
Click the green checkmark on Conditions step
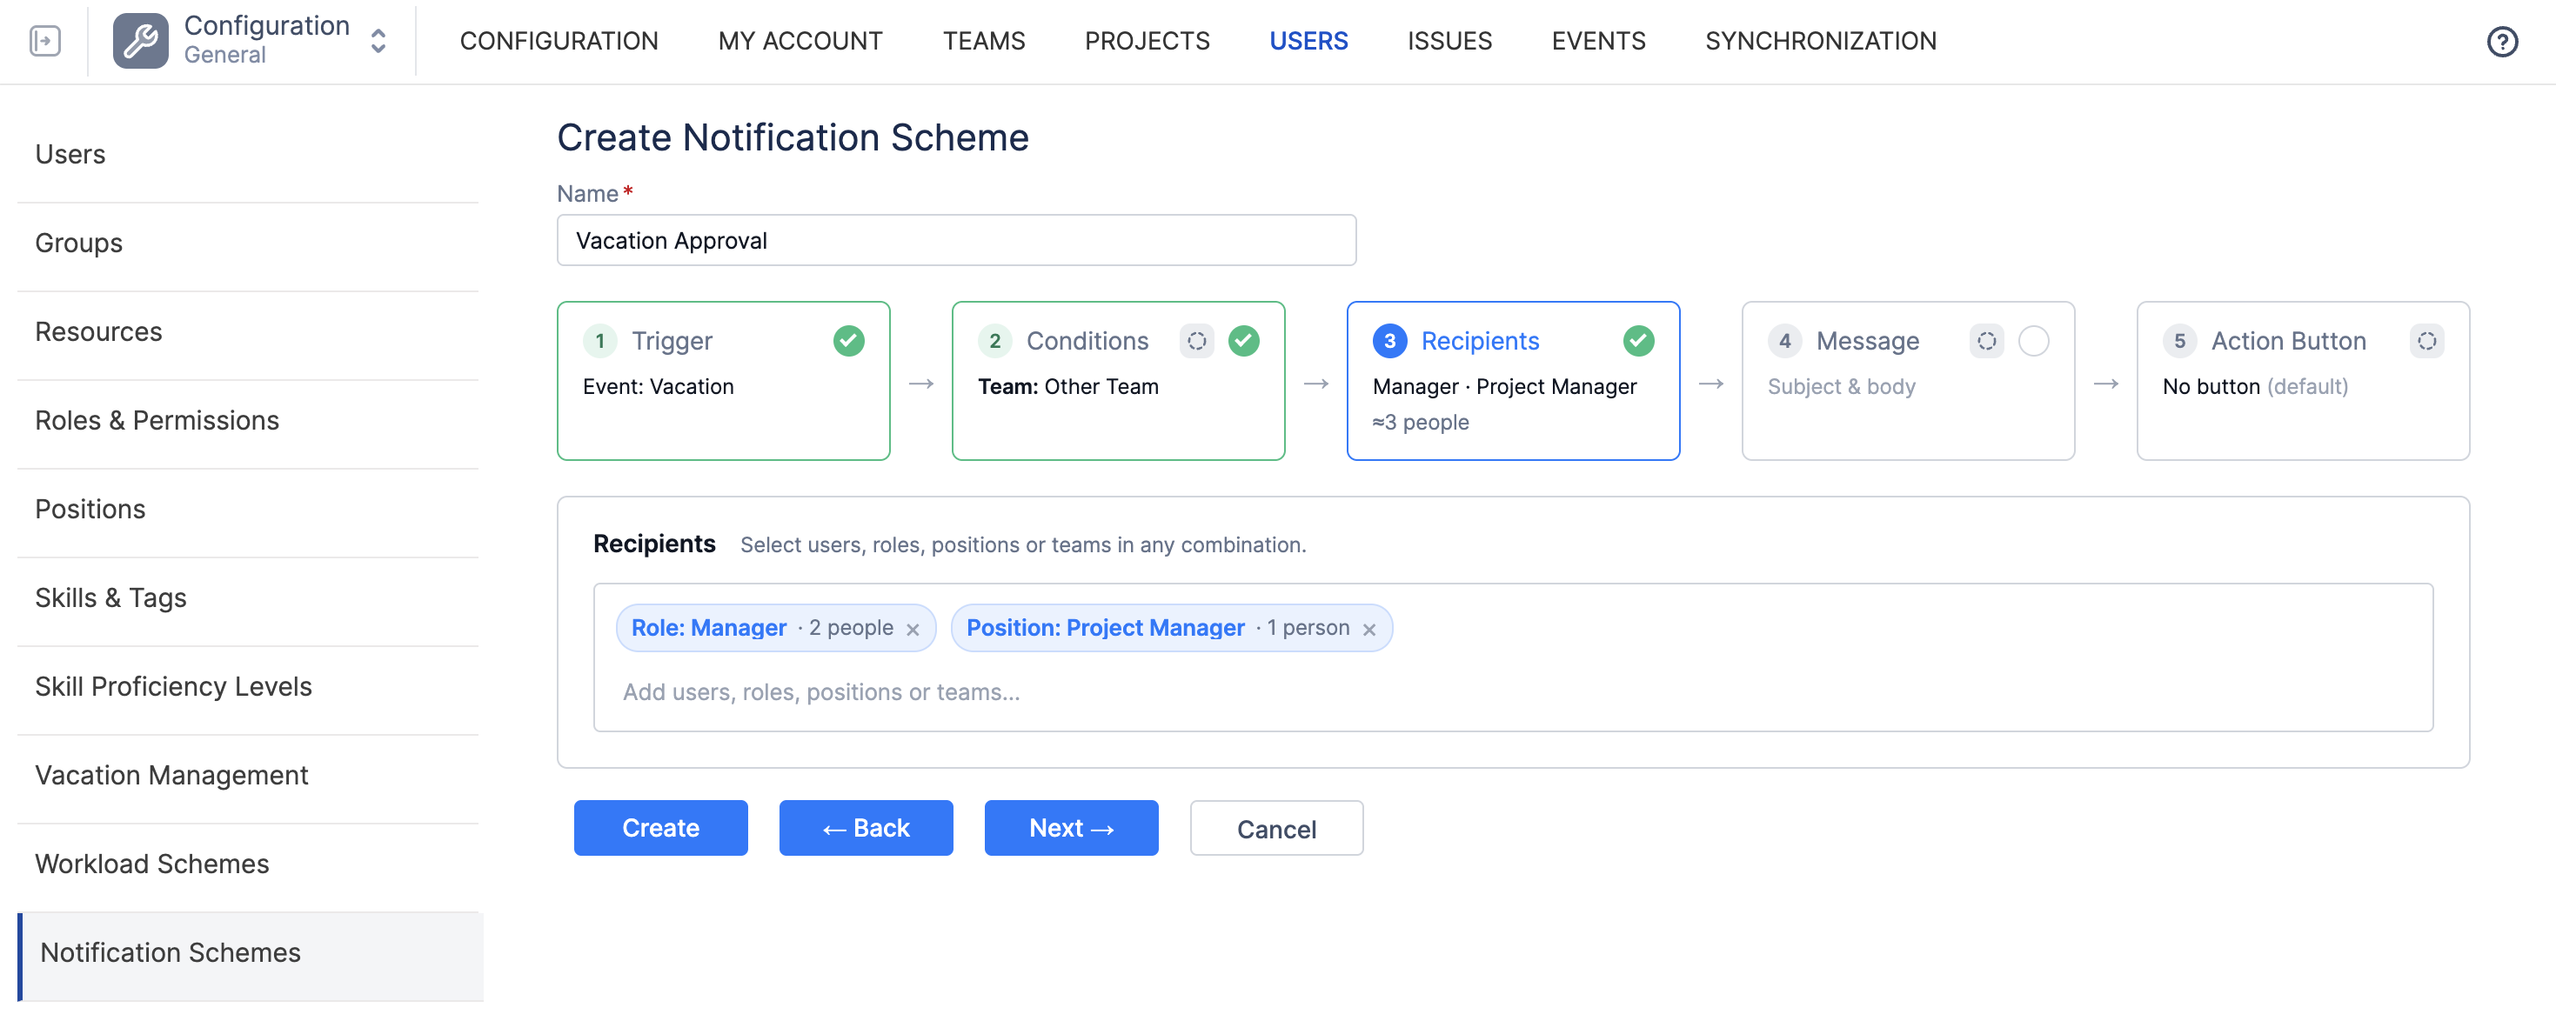[x=1243, y=341]
